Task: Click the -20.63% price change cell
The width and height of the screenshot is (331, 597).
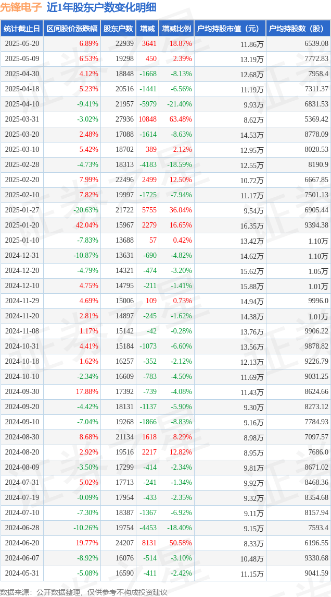Action: (86, 210)
